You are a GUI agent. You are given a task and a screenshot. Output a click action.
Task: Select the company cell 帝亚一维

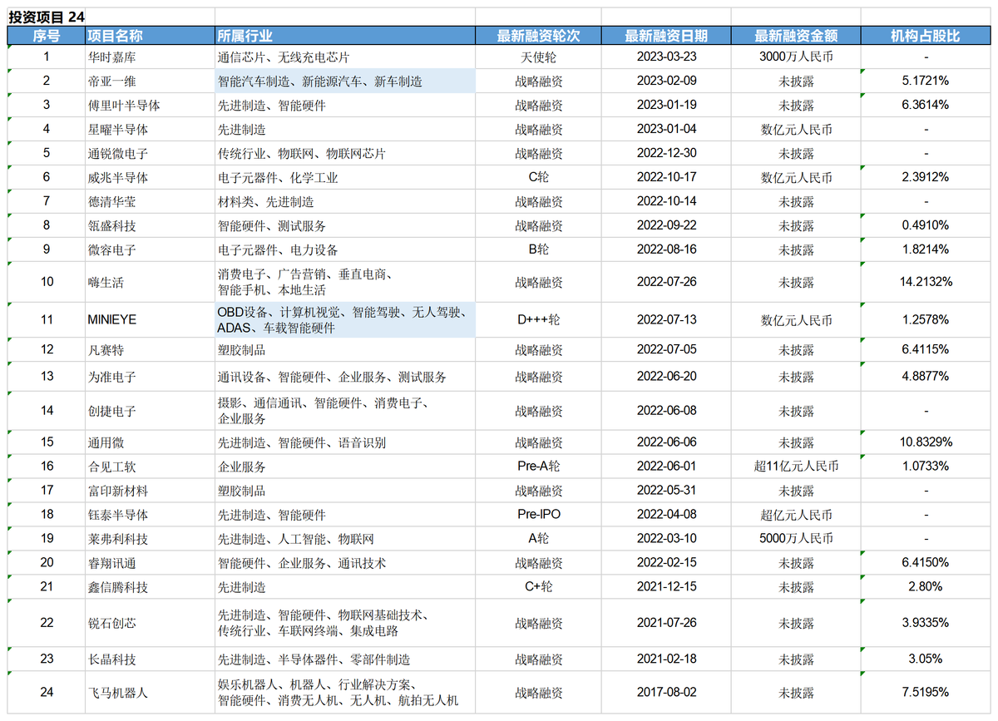pyautogui.click(x=150, y=81)
